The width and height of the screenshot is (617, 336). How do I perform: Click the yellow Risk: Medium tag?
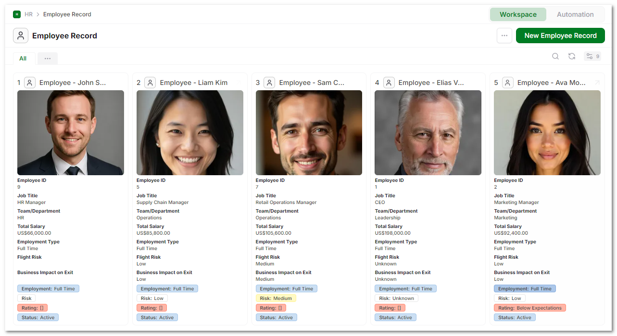click(276, 299)
